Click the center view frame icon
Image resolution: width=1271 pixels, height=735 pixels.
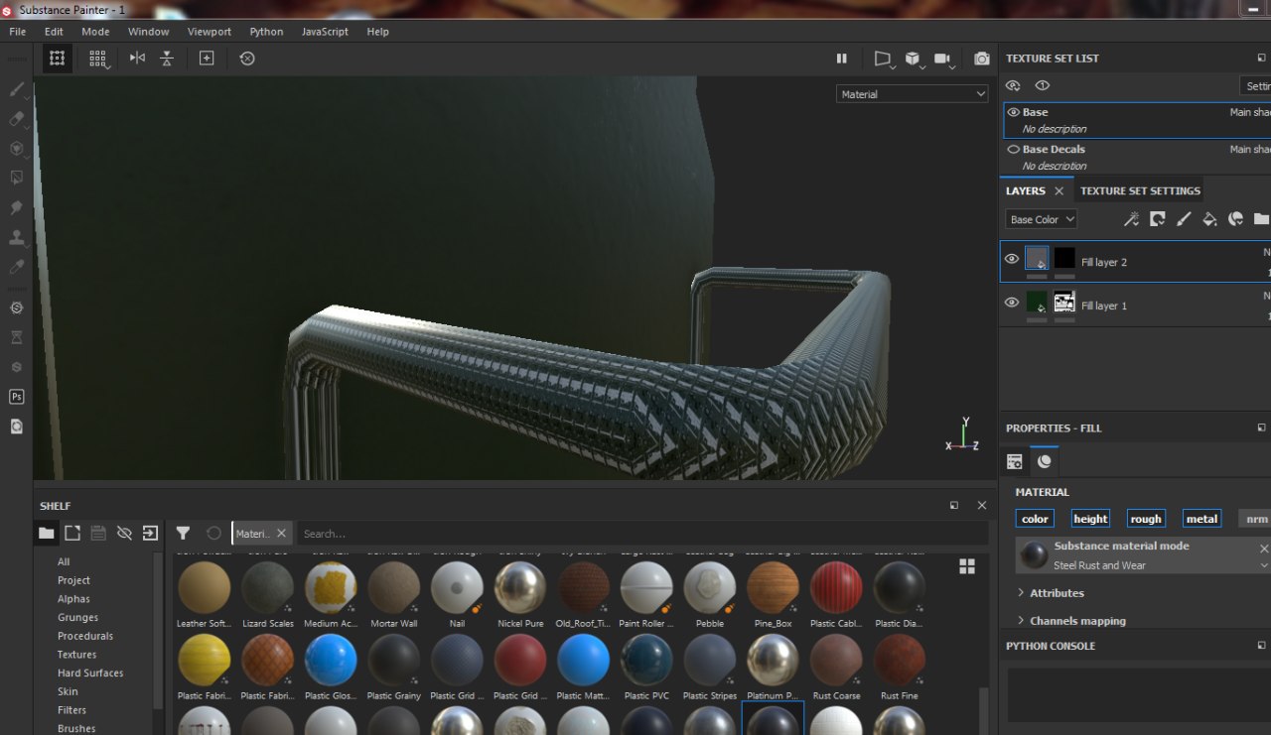point(207,59)
